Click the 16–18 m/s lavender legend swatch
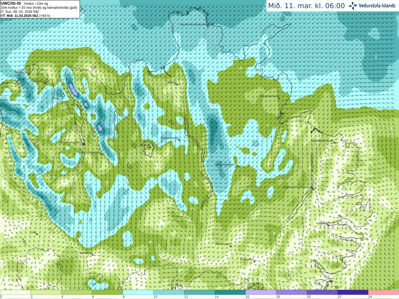The width and height of the screenshot is (399, 299). pyautogui.click(x=261, y=292)
